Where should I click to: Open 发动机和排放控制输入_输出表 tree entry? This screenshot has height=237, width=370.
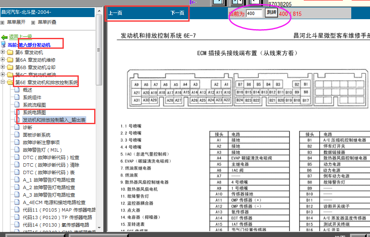click(54, 120)
